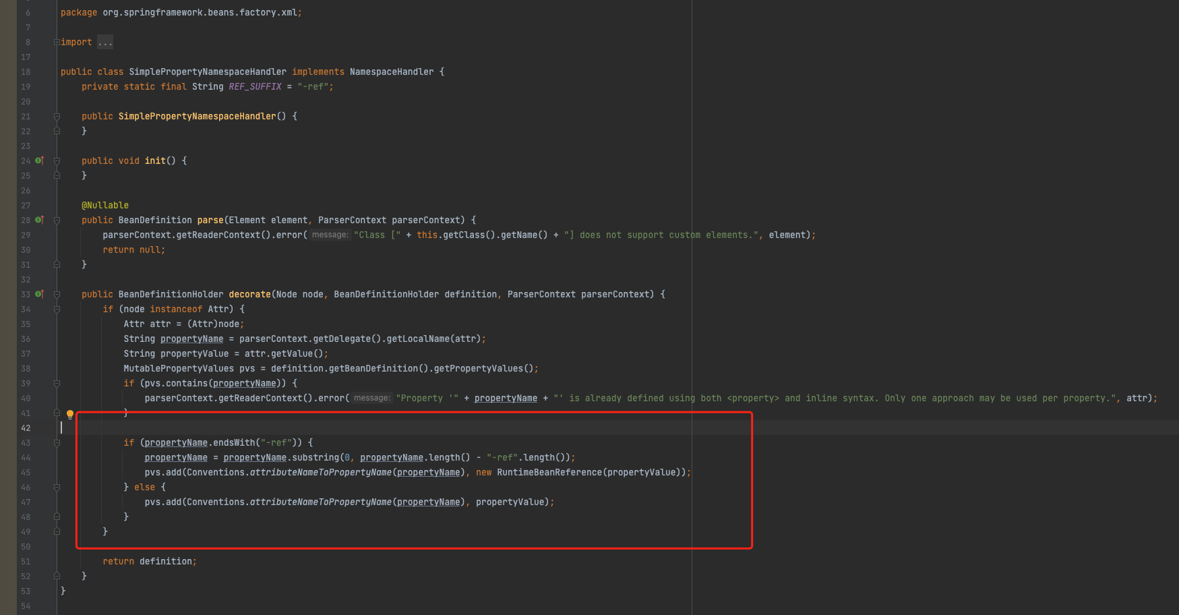Click the folded import ellipsis placeholder
The image size is (1179, 615).
click(105, 42)
